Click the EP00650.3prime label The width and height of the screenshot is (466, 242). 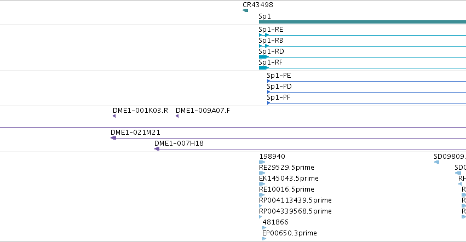click(x=290, y=233)
